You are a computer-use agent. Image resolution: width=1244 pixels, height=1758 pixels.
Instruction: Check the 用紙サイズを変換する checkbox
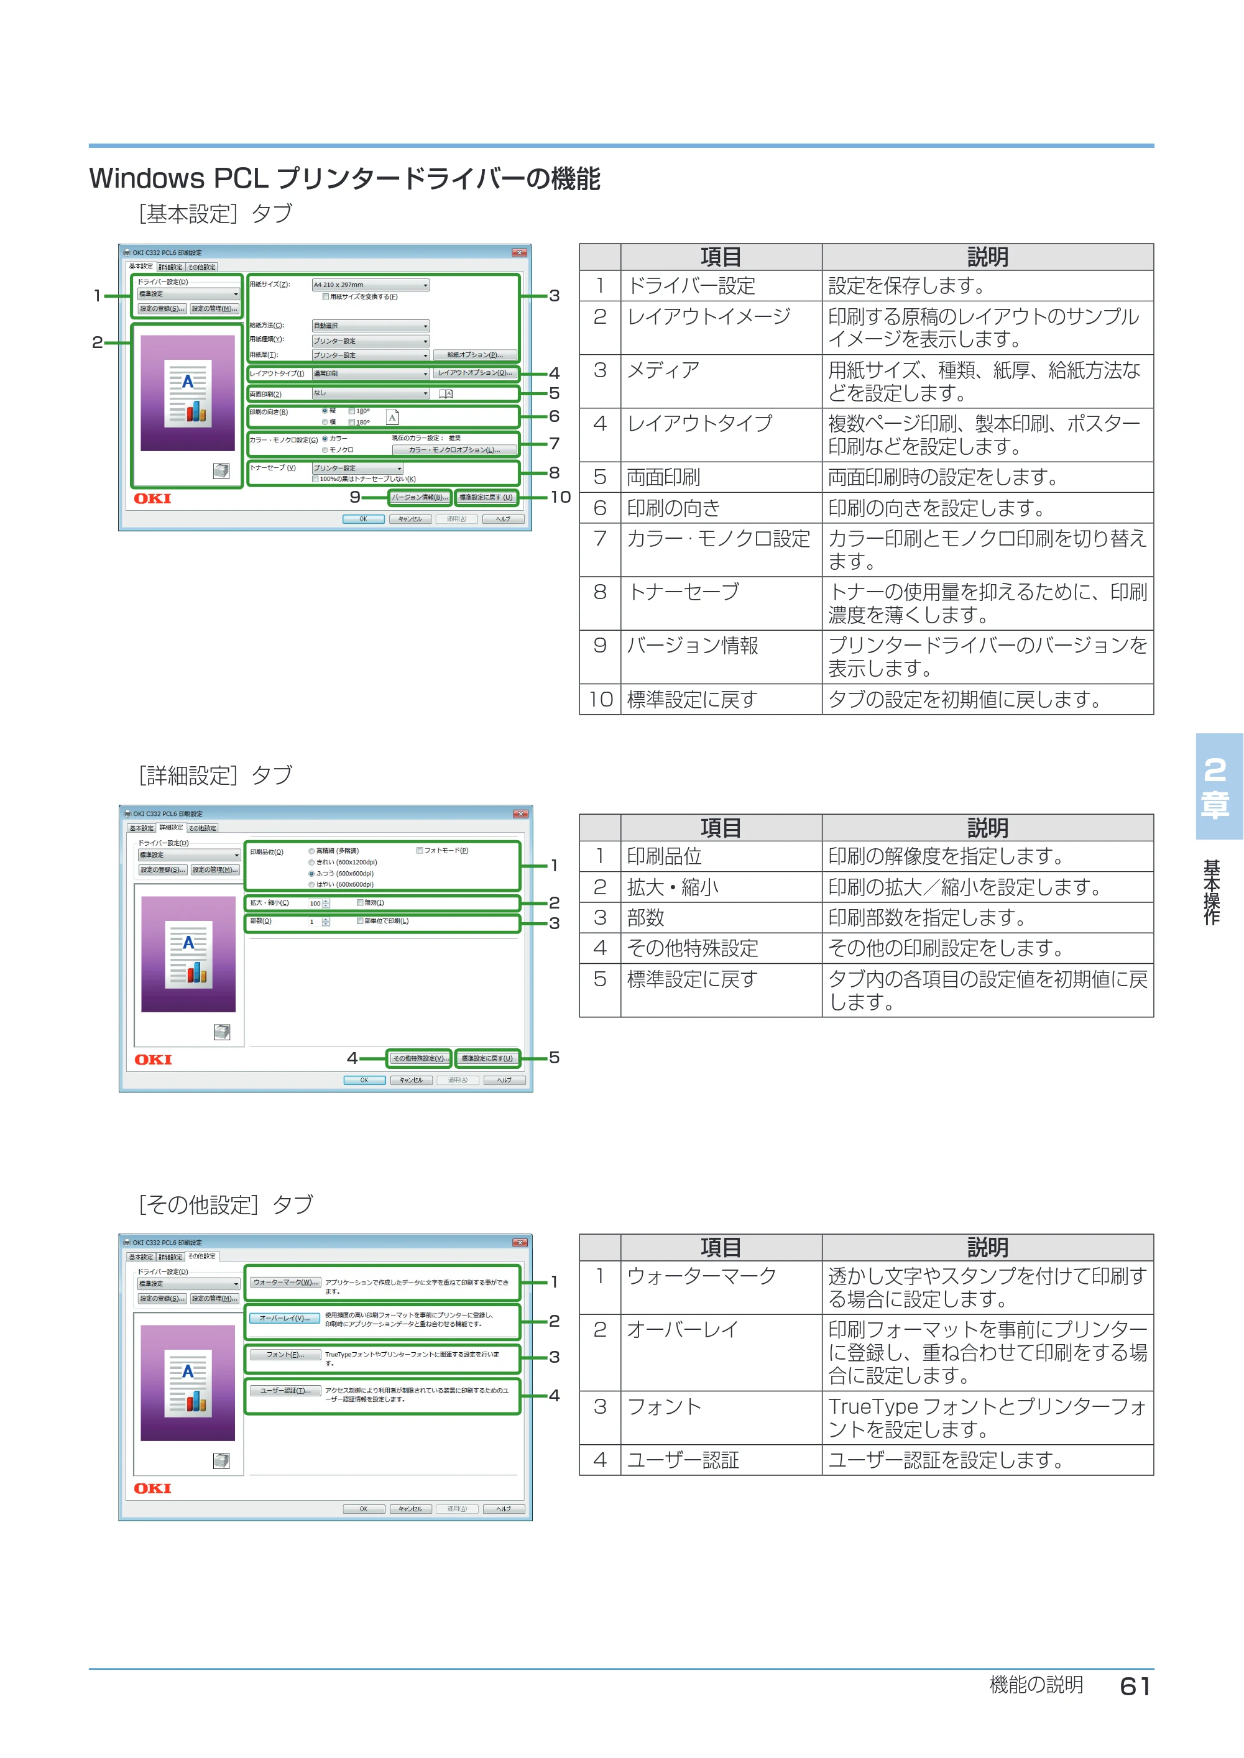[326, 297]
